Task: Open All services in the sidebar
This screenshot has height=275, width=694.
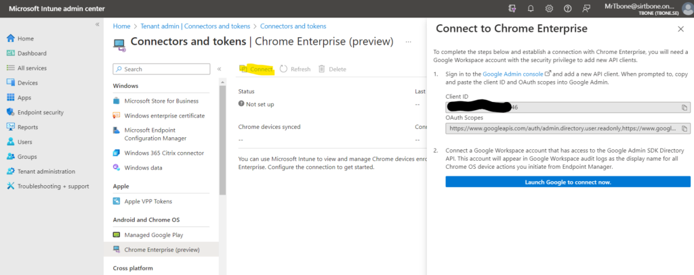Action: (x=32, y=68)
